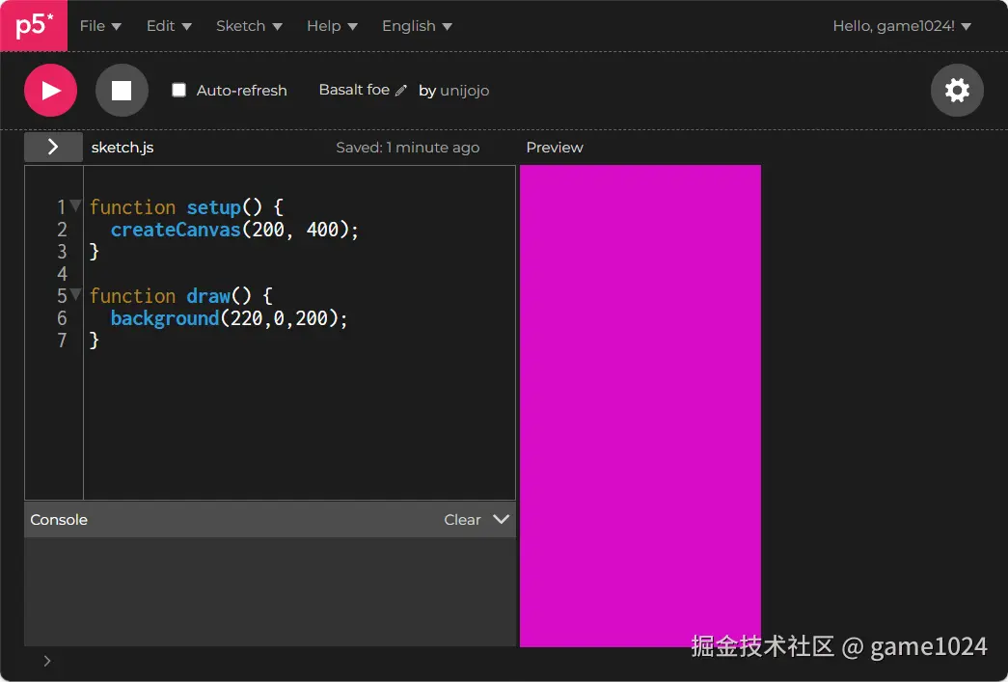Open author unijojo's profile link
This screenshot has height=682, width=1008.
click(x=464, y=91)
